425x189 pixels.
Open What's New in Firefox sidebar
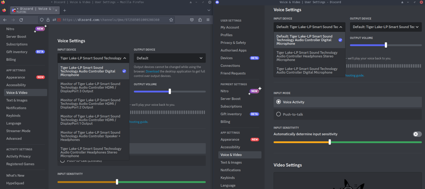(26, 175)
